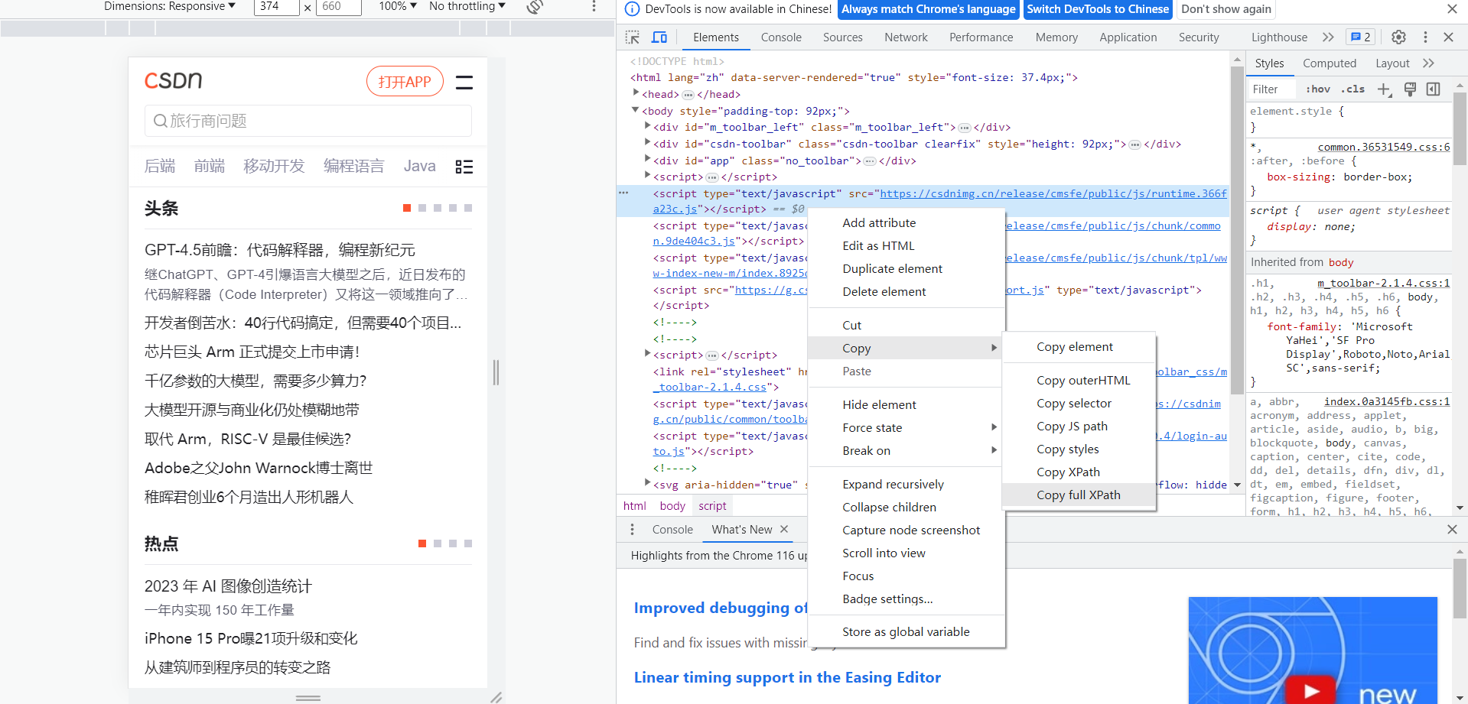Open DevTools settings gear icon
1468x704 pixels.
point(1398,37)
